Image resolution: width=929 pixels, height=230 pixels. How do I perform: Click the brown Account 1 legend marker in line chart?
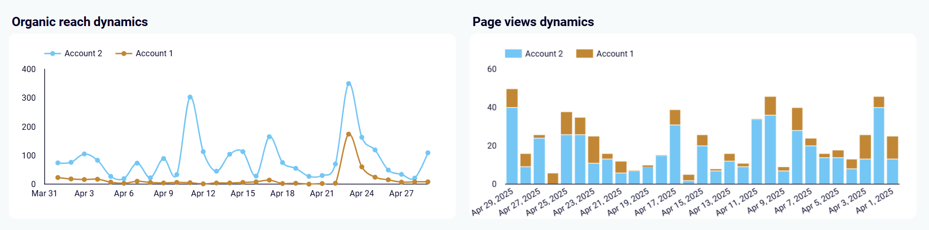pyautogui.click(x=123, y=54)
